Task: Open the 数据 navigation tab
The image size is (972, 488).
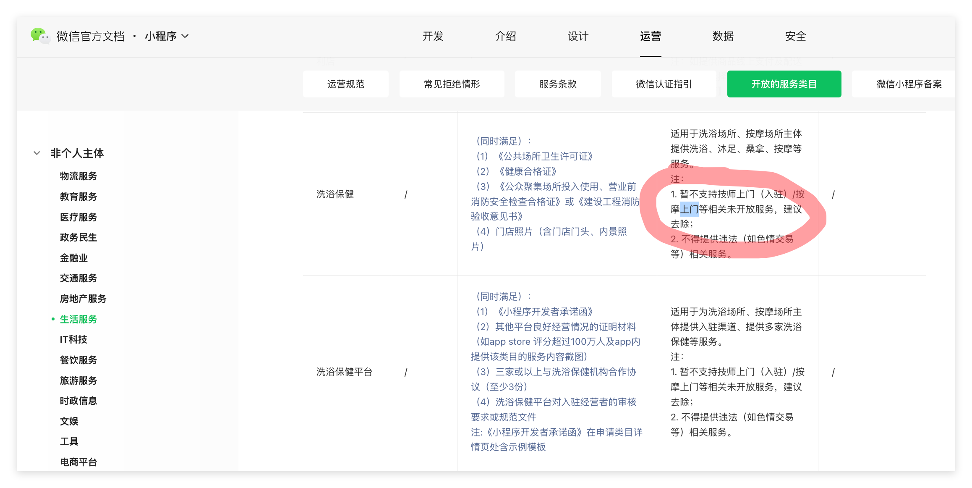Action: tap(723, 37)
